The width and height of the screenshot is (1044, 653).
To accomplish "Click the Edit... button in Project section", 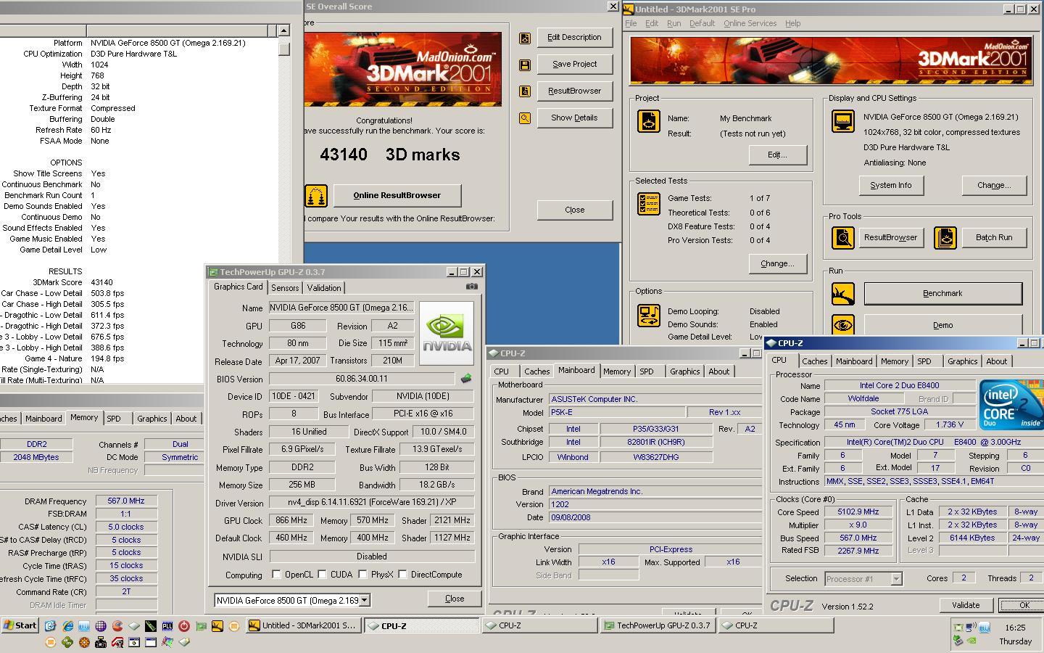I will [777, 155].
